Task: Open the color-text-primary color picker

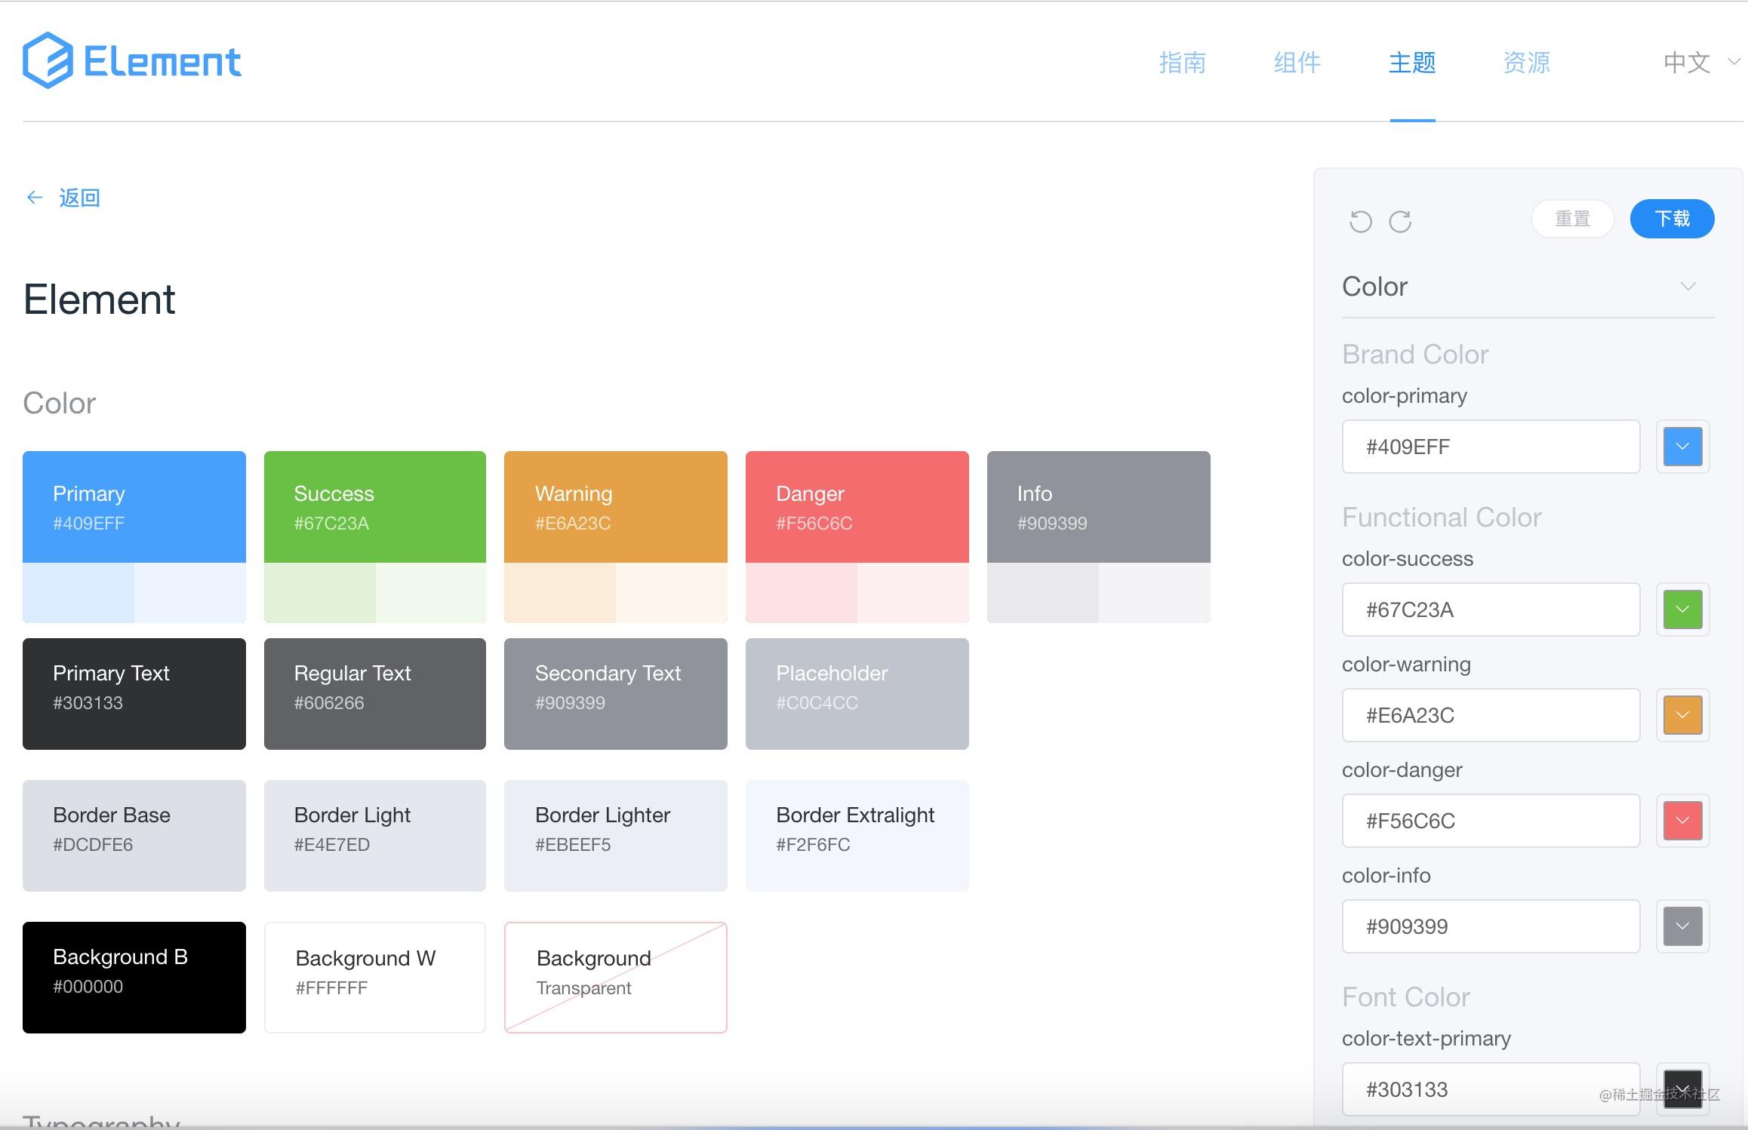Action: [1682, 1089]
